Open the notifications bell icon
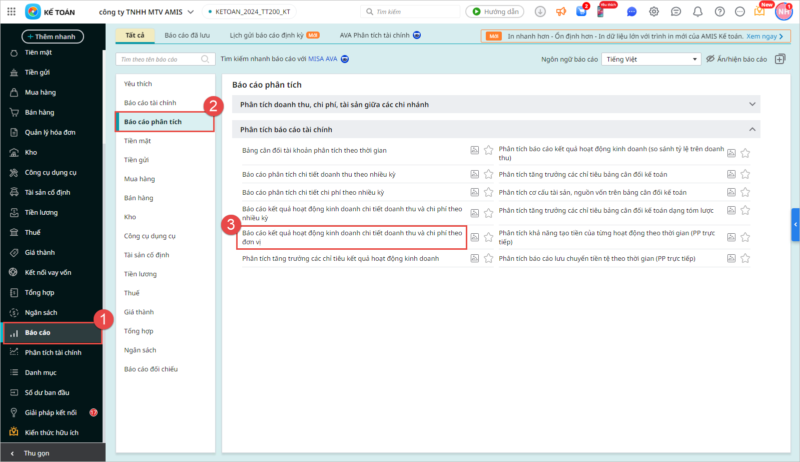This screenshot has width=800, height=462. tap(697, 12)
